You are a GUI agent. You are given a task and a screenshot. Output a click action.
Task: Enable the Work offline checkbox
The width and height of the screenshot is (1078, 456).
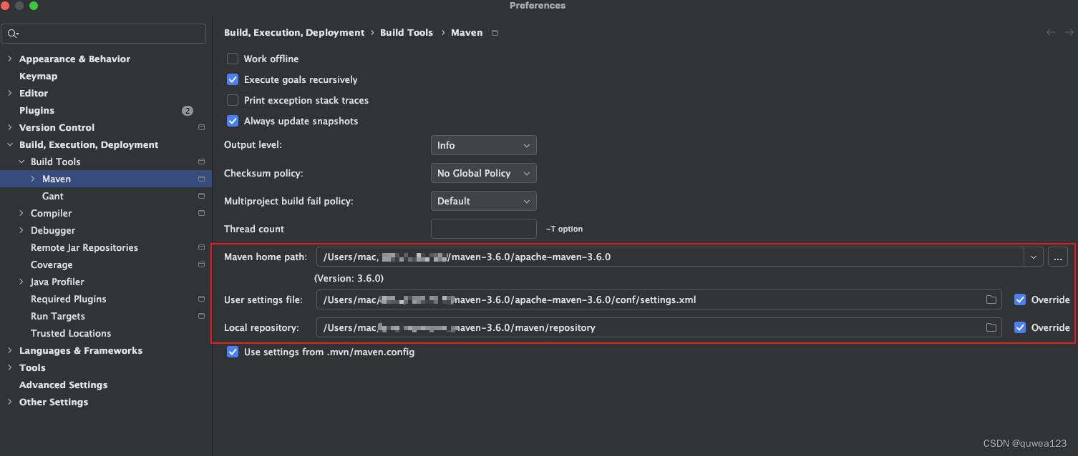(x=233, y=59)
